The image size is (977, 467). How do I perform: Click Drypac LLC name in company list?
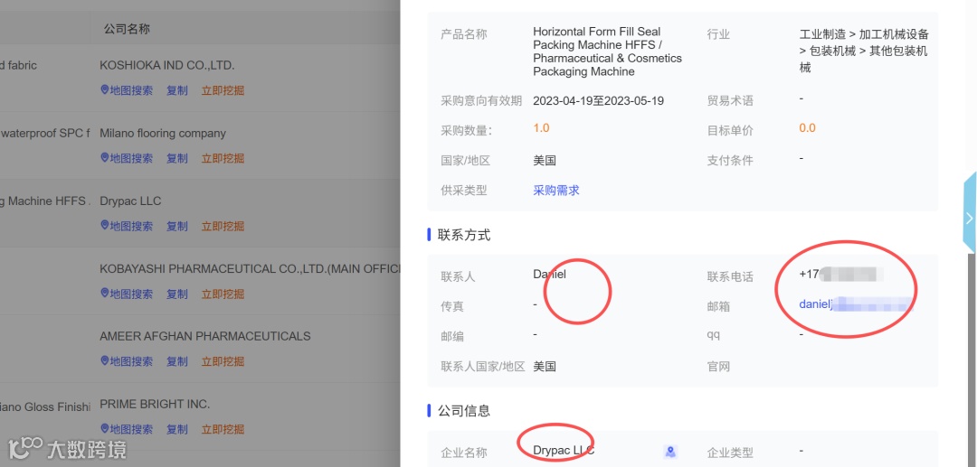[x=130, y=201]
